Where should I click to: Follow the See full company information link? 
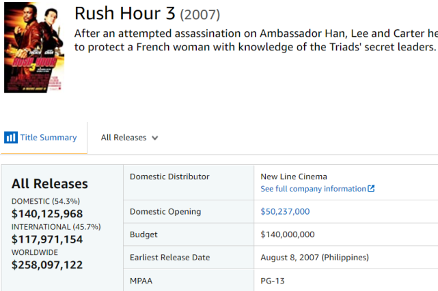tap(314, 189)
